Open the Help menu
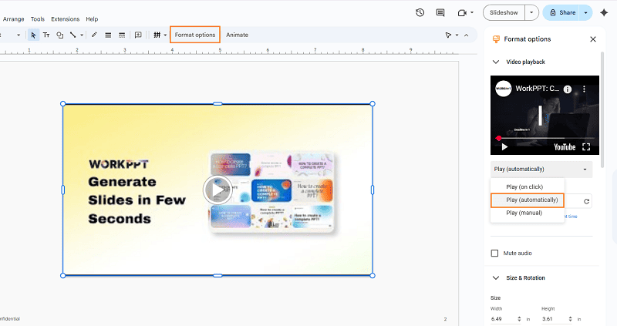The image size is (617, 326). pyautogui.click(x=92, y=18)
